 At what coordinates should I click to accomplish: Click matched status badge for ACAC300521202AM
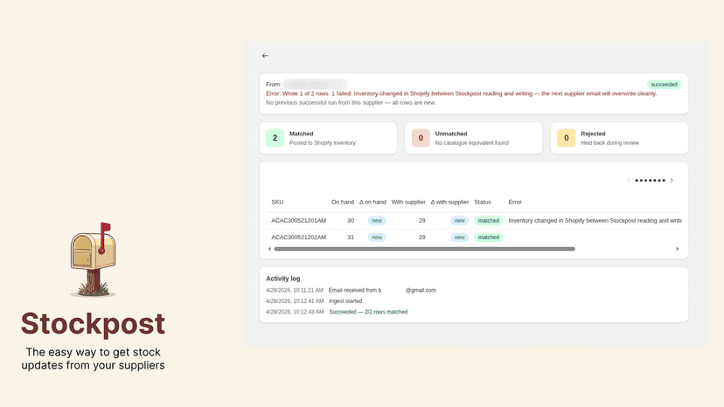489,238
